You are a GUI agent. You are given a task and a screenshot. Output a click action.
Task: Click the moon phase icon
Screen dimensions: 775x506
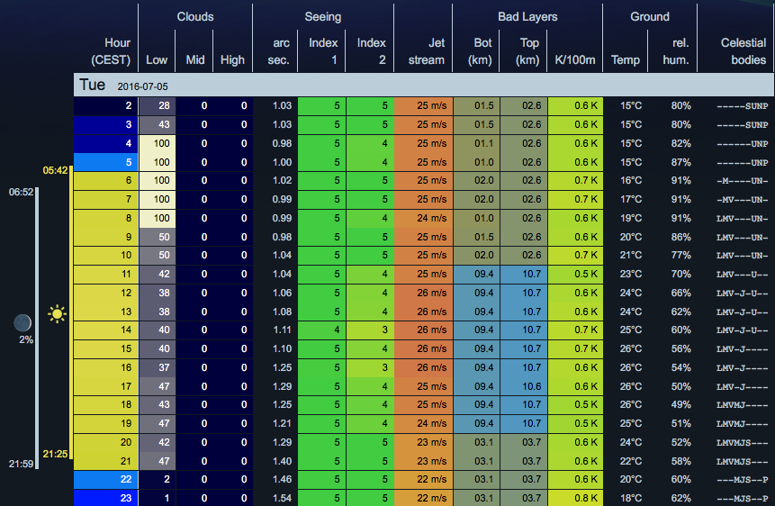(x=23, y=322)
